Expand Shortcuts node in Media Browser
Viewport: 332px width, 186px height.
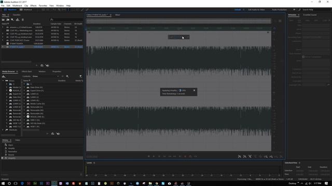pos(3,130)
